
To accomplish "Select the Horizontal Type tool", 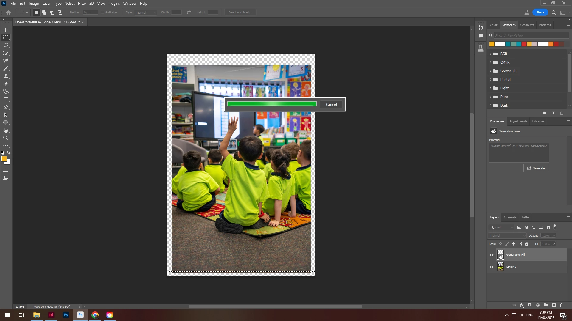I will click(6, 100).
